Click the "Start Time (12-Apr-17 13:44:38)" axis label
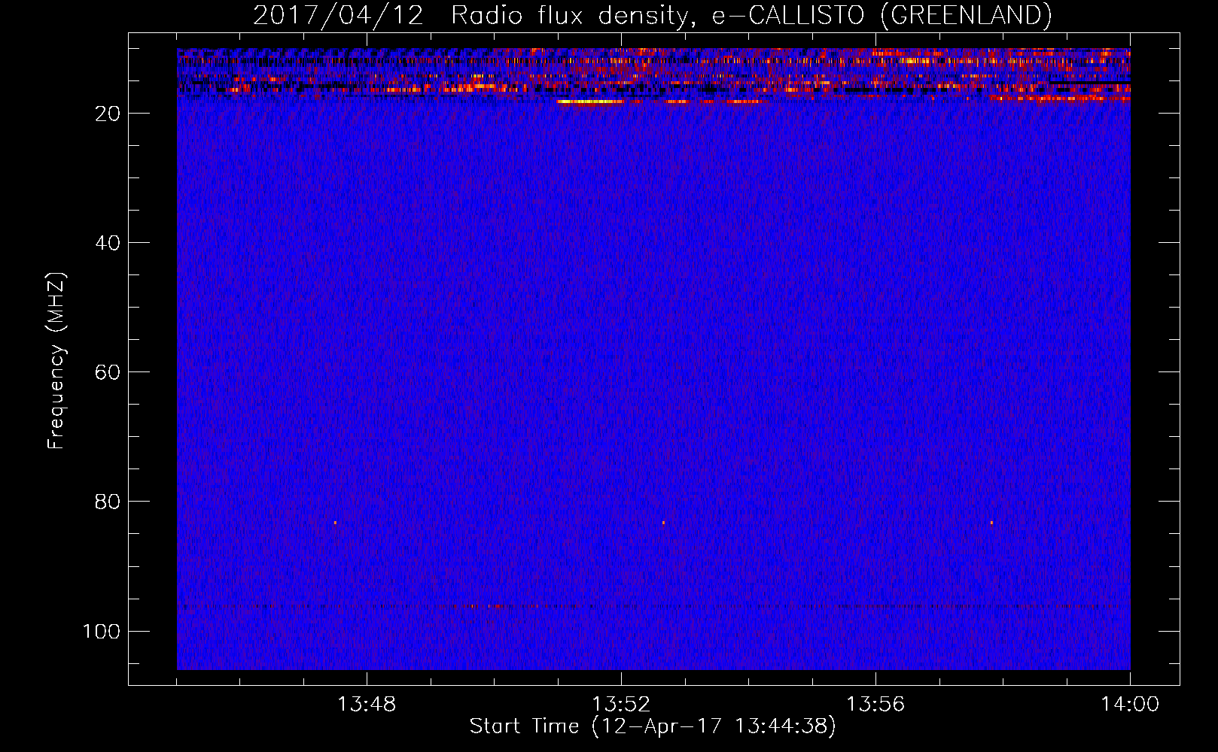The image size is (1218, 752). tap(653, 726)
